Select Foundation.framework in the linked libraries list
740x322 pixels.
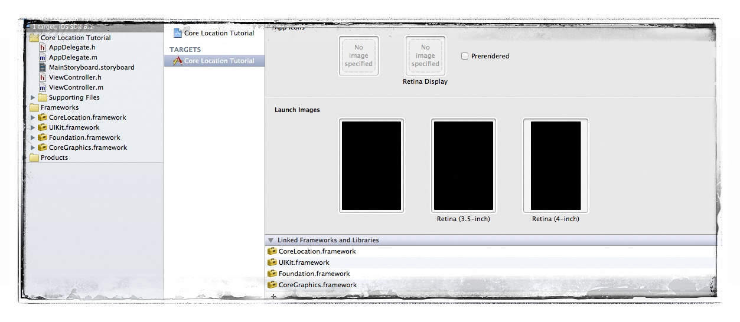(x=314, y=274)
